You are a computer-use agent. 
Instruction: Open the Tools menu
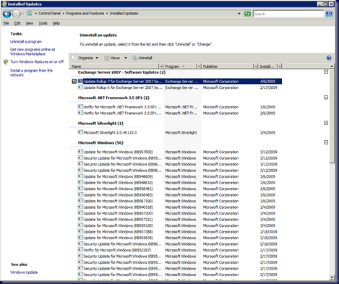[43, 23]
